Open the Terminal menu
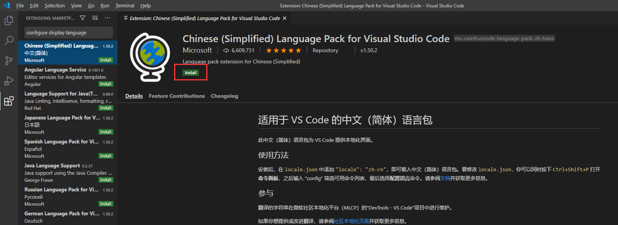 pyautogui.click(x=125, y=5)
